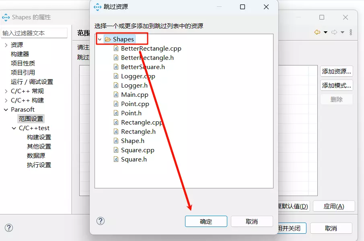364x241 pixels.
Task: Click the file icon next to Main.cpp
Action: click(116, 95)
